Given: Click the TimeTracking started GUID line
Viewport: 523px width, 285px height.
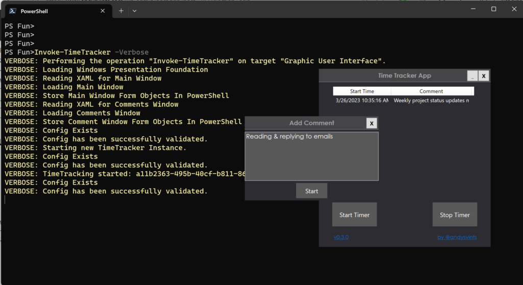Looking at the screenshot, I should pyautogui.click(x=125, y=174).
